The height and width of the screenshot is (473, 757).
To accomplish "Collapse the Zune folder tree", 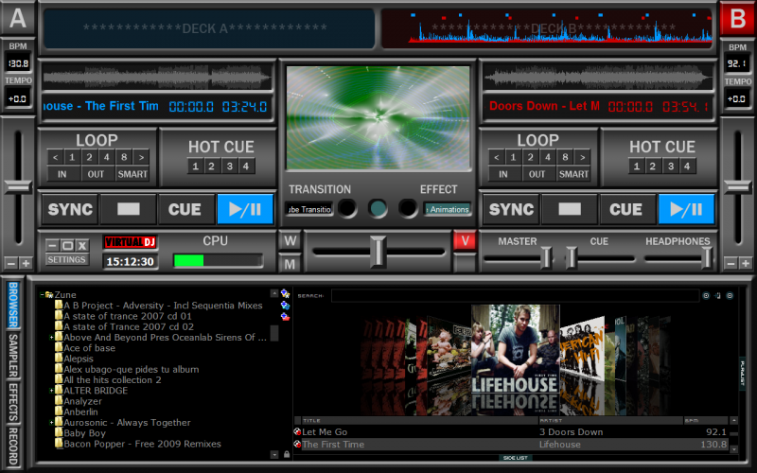I will [43, 294].
